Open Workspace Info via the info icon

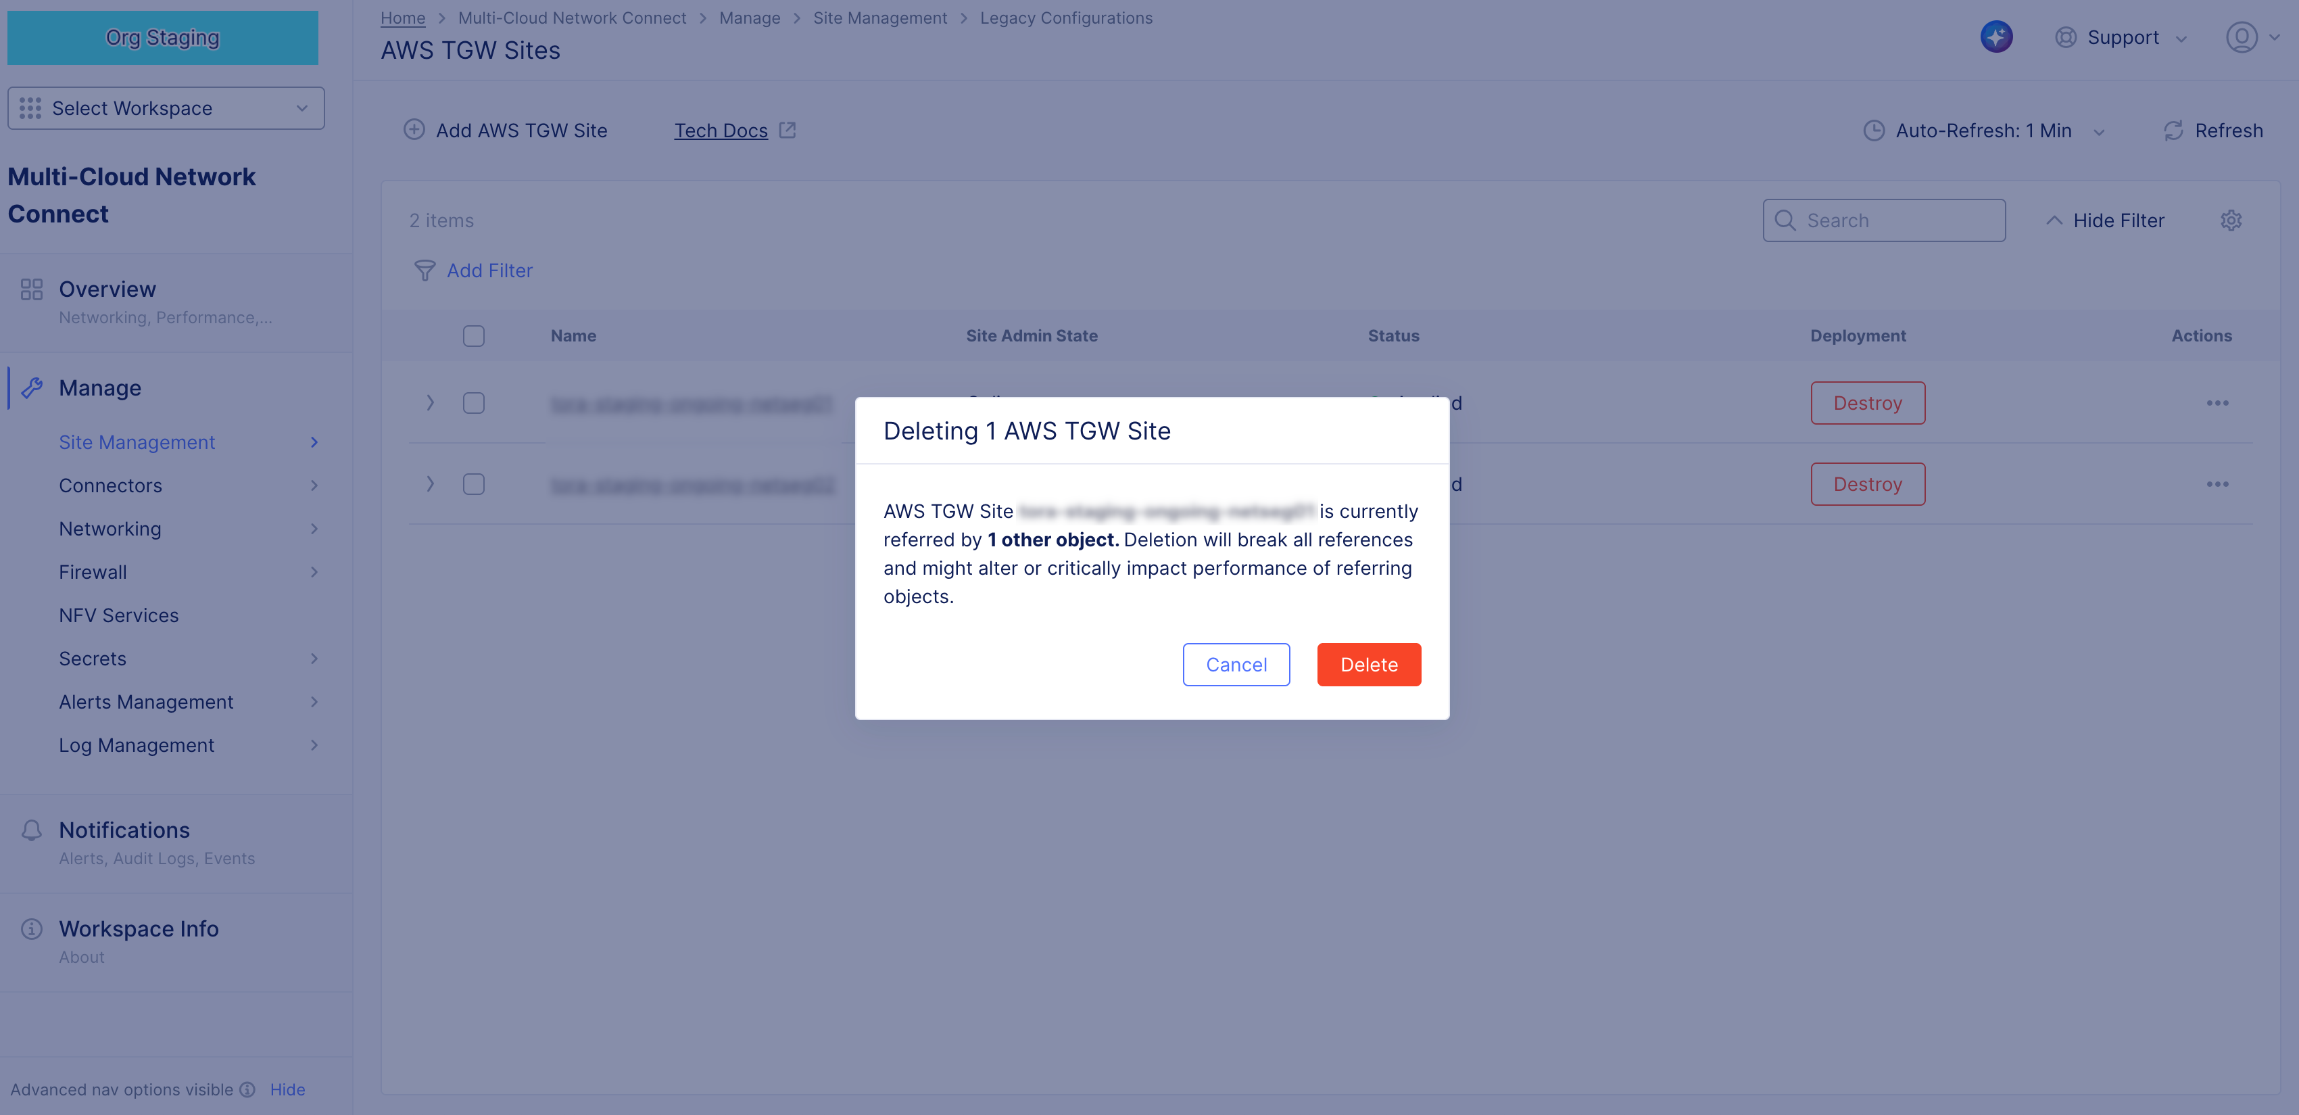tap(32, 928)
